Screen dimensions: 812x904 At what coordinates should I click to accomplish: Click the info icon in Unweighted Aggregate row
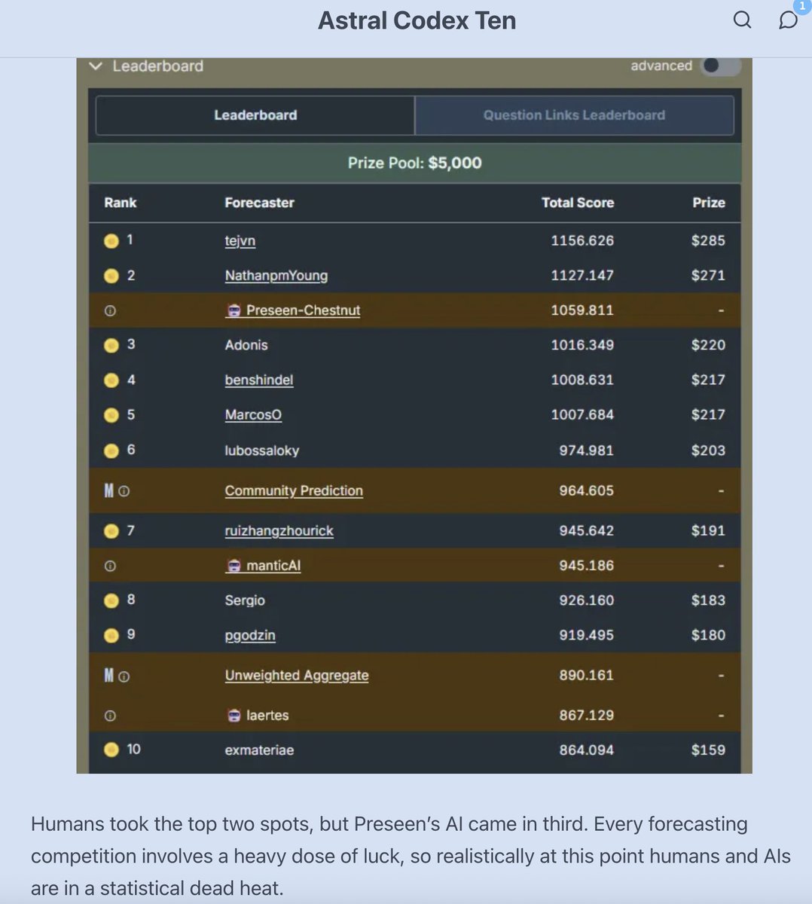[x=124, y=676]
